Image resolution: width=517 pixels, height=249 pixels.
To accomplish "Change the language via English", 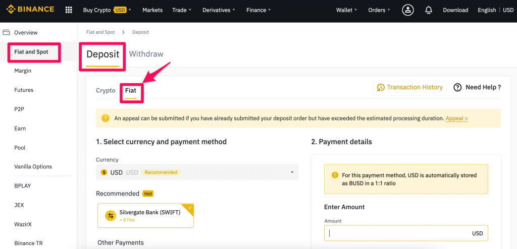I will click(487, 10).
